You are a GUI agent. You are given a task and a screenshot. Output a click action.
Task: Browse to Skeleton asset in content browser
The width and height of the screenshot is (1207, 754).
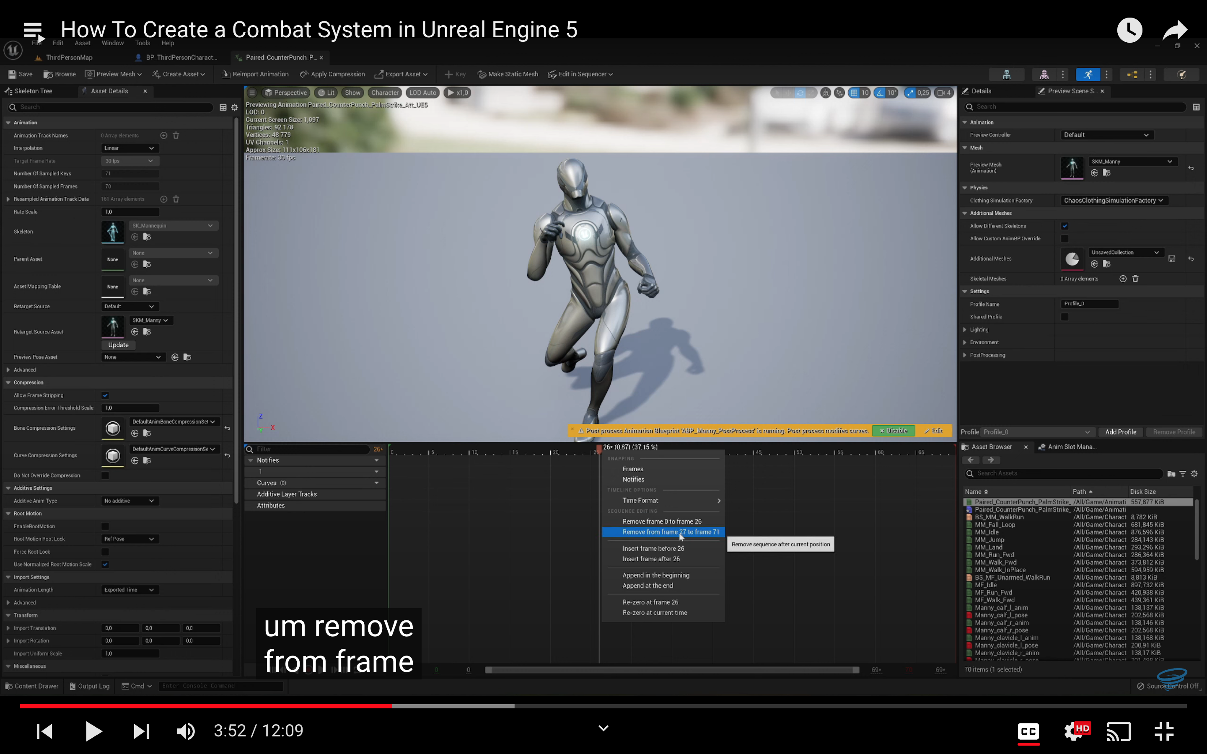(147, 238)
